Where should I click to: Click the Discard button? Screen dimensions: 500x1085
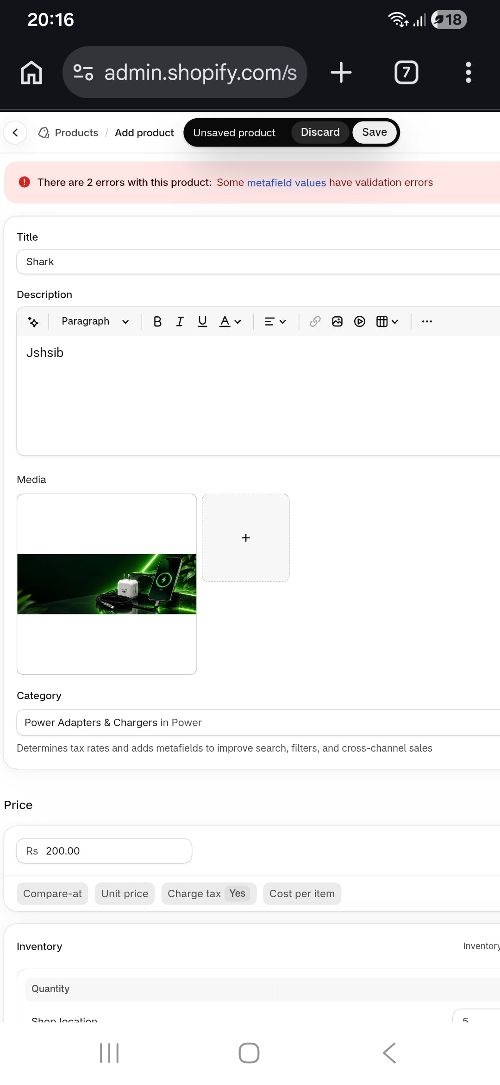coord(320,132)
